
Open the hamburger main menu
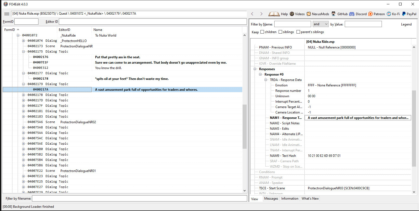(7, 14)
